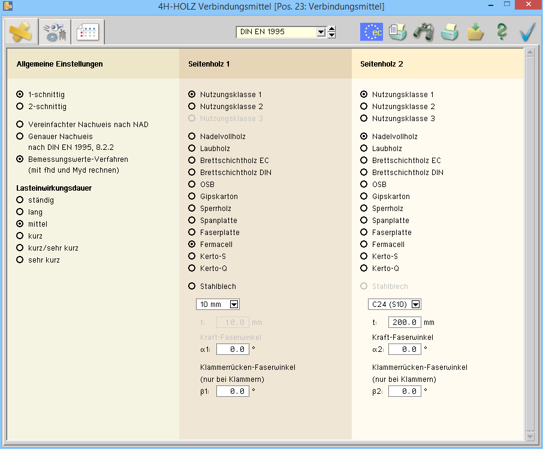
Task: Switch to the fasteners screws tab
Action: [55, 32]
